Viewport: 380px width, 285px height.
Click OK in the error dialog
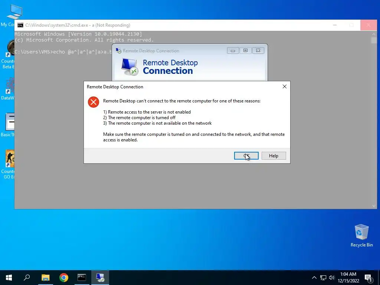point(246,155)
